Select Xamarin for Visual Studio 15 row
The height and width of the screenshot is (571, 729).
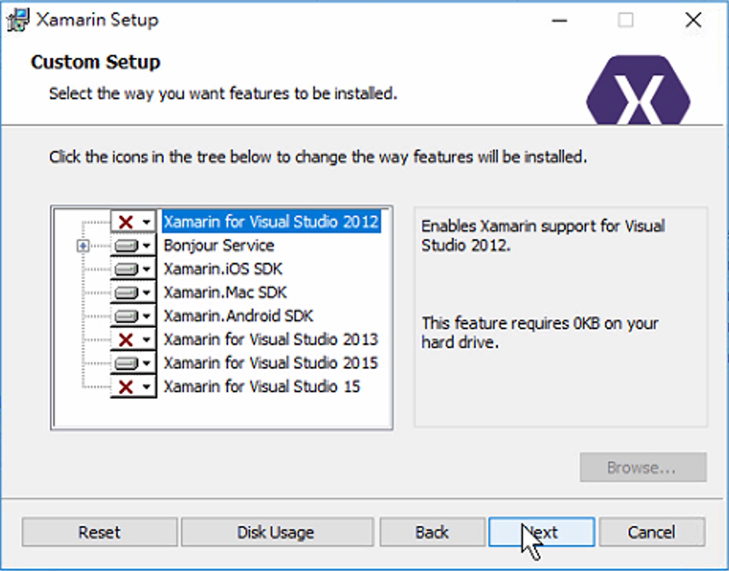pos(261,387)
